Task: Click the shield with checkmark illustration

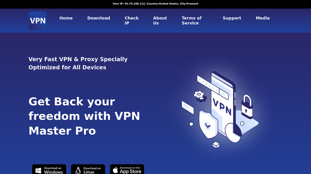Action: [208, 125]
